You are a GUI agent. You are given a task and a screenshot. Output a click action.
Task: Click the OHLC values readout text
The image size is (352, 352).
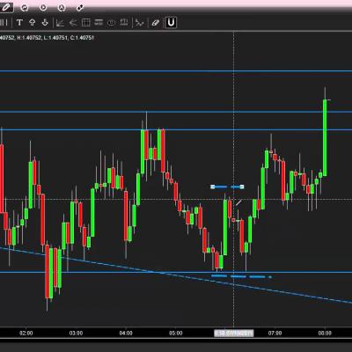pyautogui.click(x=47, y=38)
